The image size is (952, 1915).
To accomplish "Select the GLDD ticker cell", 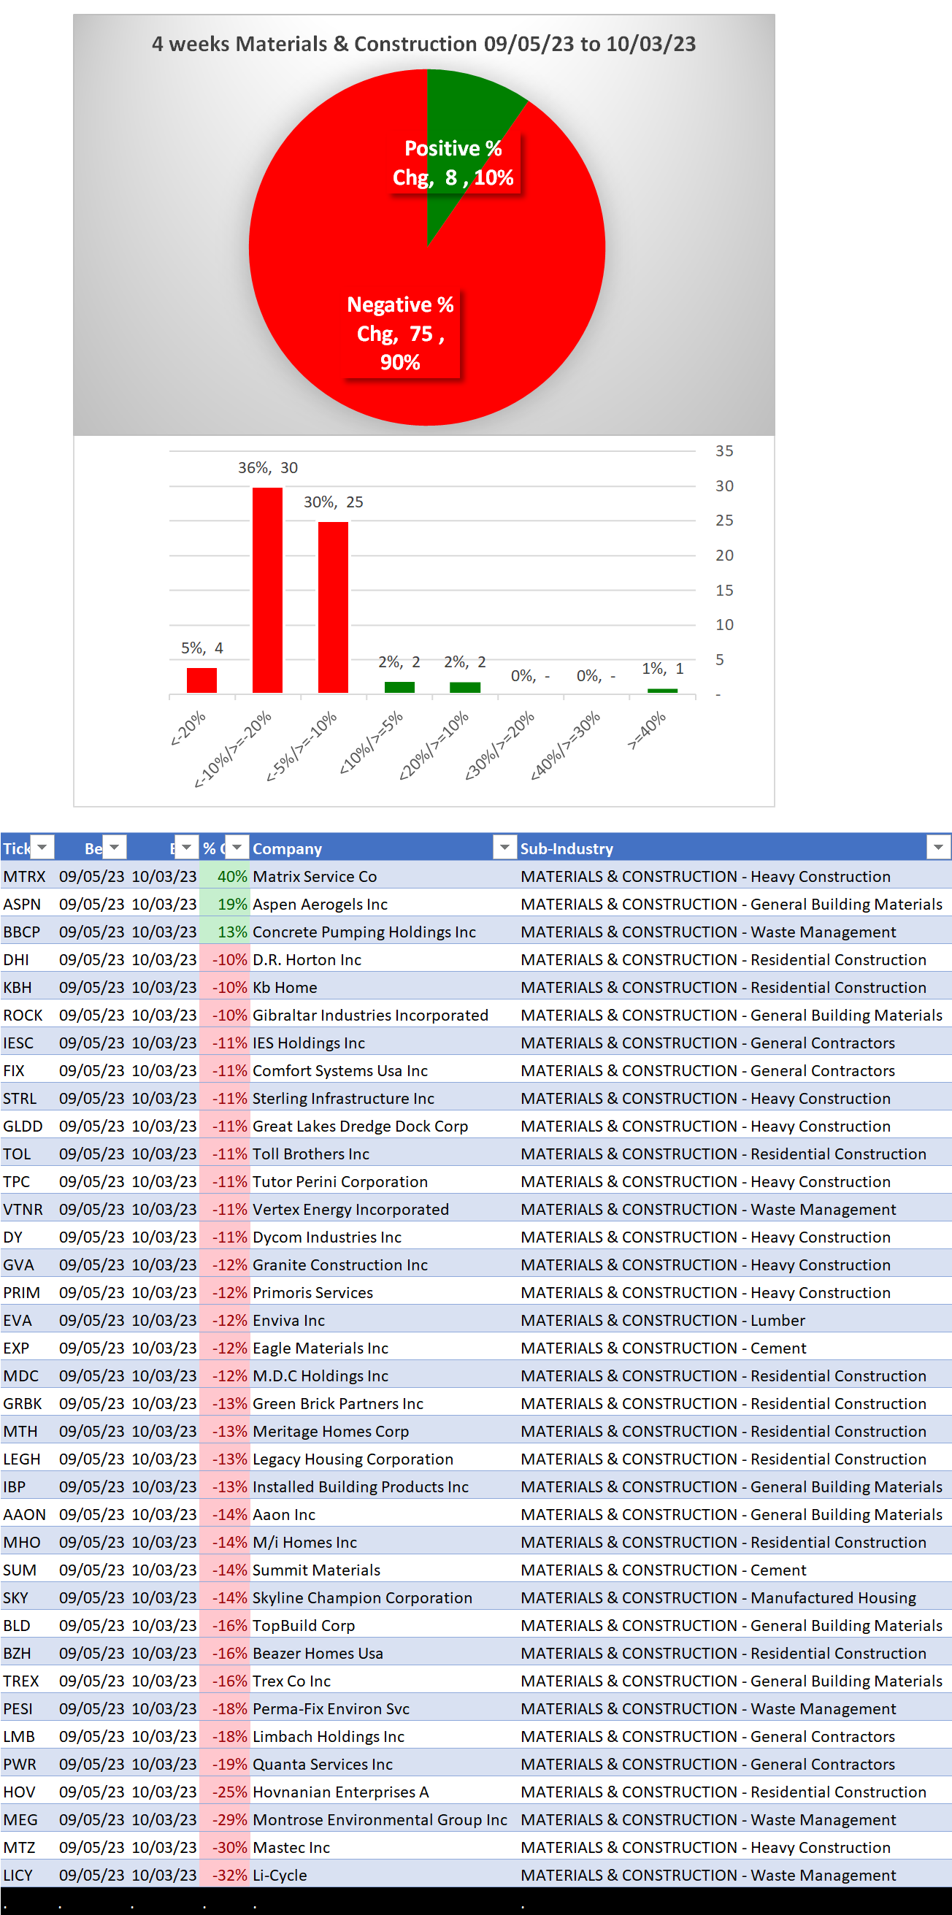I will pyautogui.click(x=28, y=1126).
